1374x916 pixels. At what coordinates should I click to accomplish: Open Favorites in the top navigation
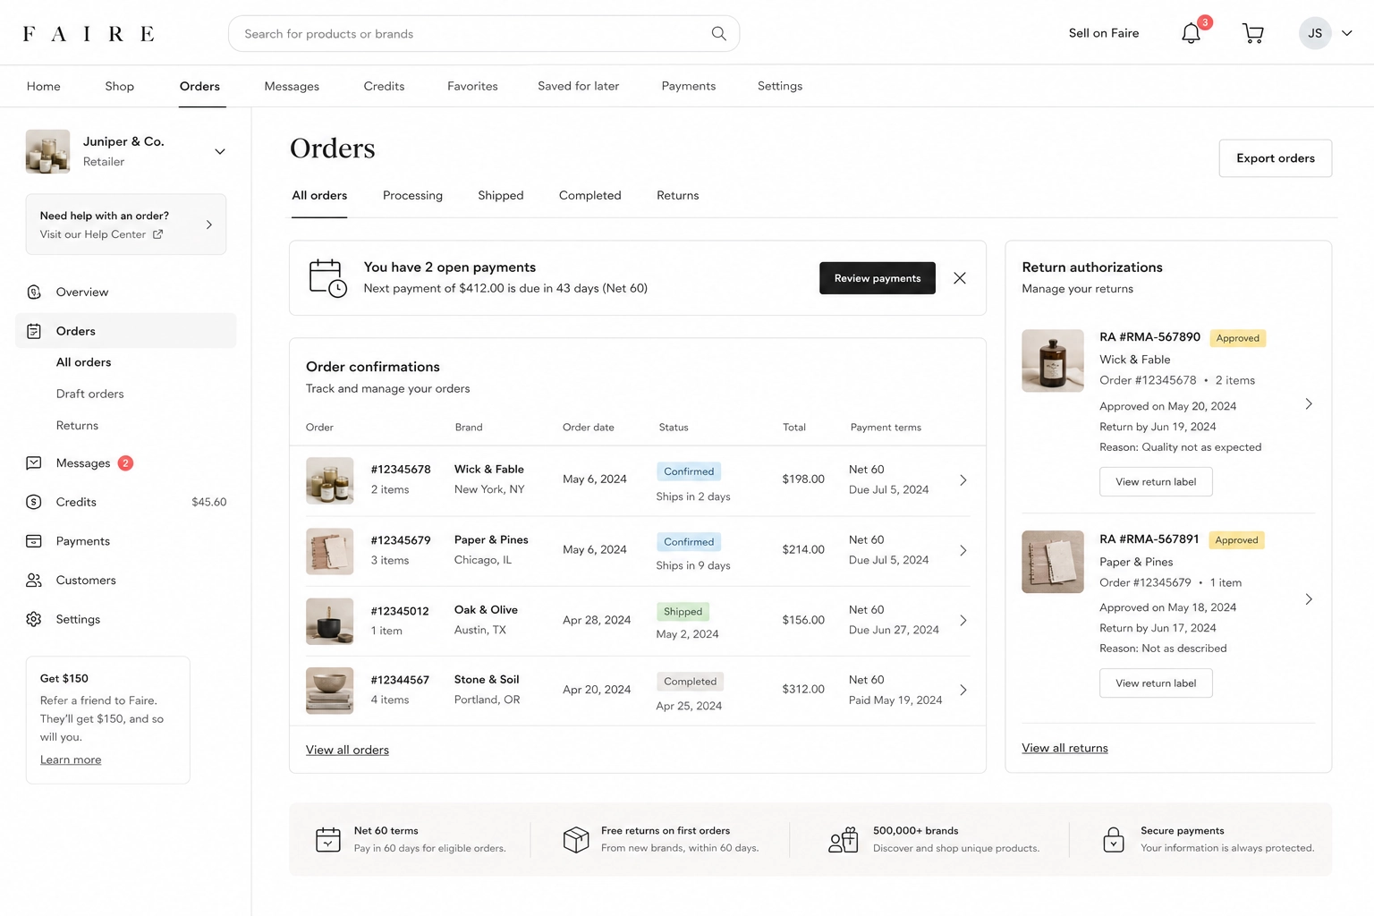(x=472, y=87)
